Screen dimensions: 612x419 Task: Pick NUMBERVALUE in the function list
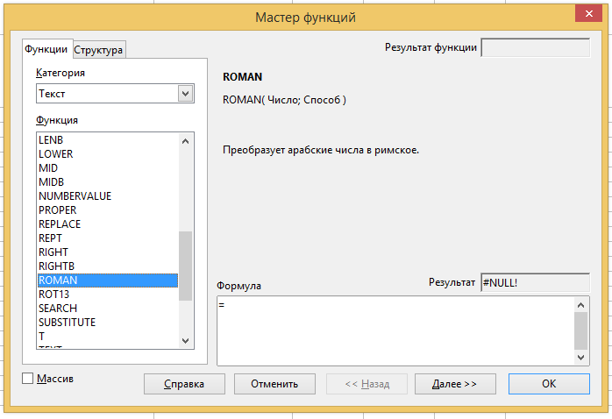point(75,196)
